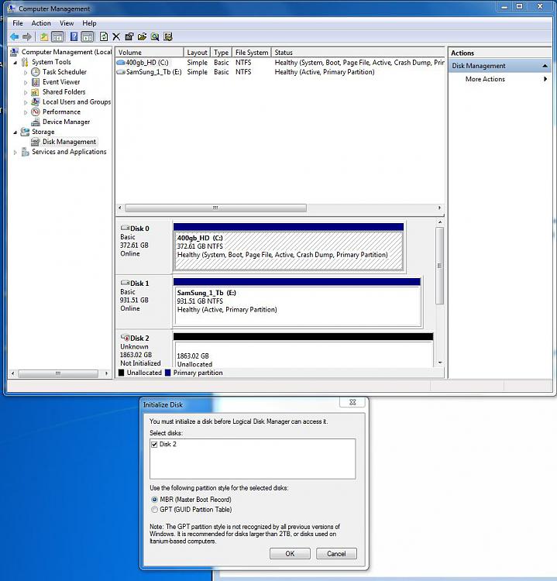Click the Settings list toolbar icon

(168, 36)
